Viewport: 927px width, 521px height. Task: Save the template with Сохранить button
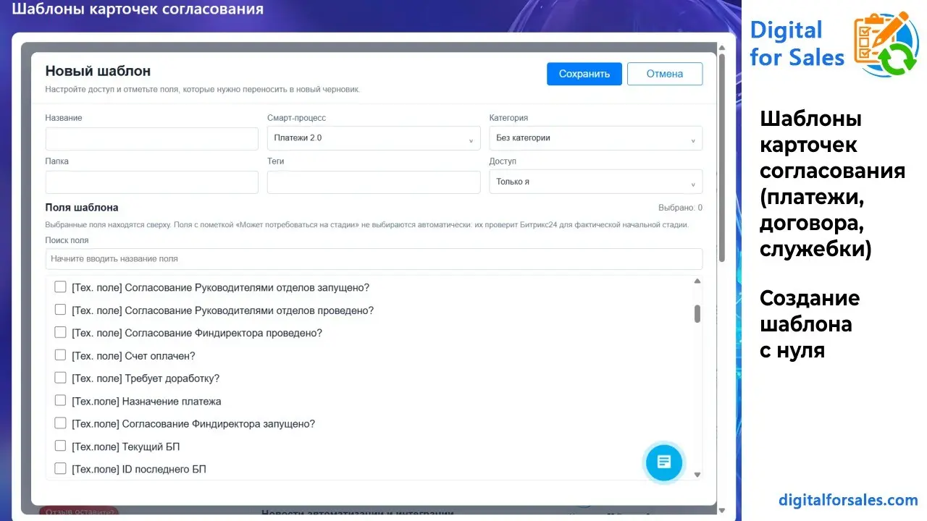click(x=584, y=74)
